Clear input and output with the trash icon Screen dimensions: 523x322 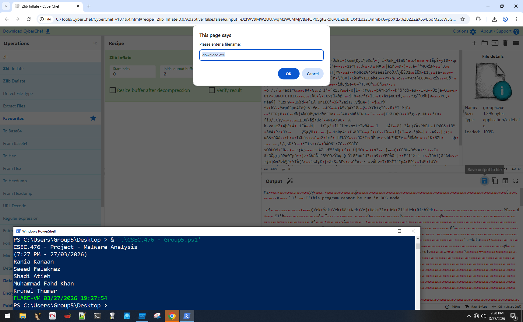pos(505,43)
